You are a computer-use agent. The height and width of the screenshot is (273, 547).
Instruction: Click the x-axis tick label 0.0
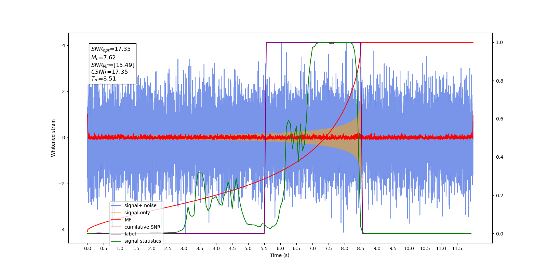point(88,248)
